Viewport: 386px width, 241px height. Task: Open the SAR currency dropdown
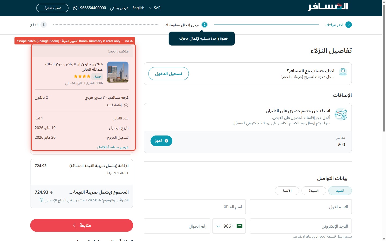[155, 8]
